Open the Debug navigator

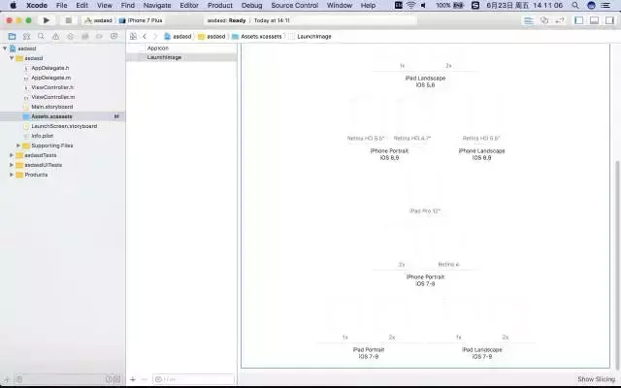coord(84,37)
